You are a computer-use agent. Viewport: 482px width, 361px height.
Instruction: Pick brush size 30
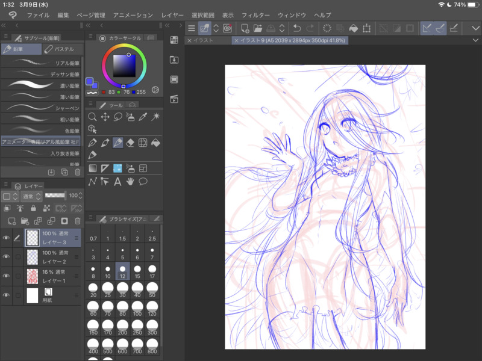click(123, 292)
